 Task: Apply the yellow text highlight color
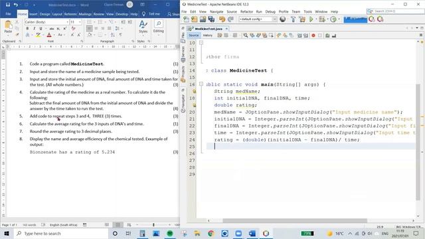tap(39, 35)
